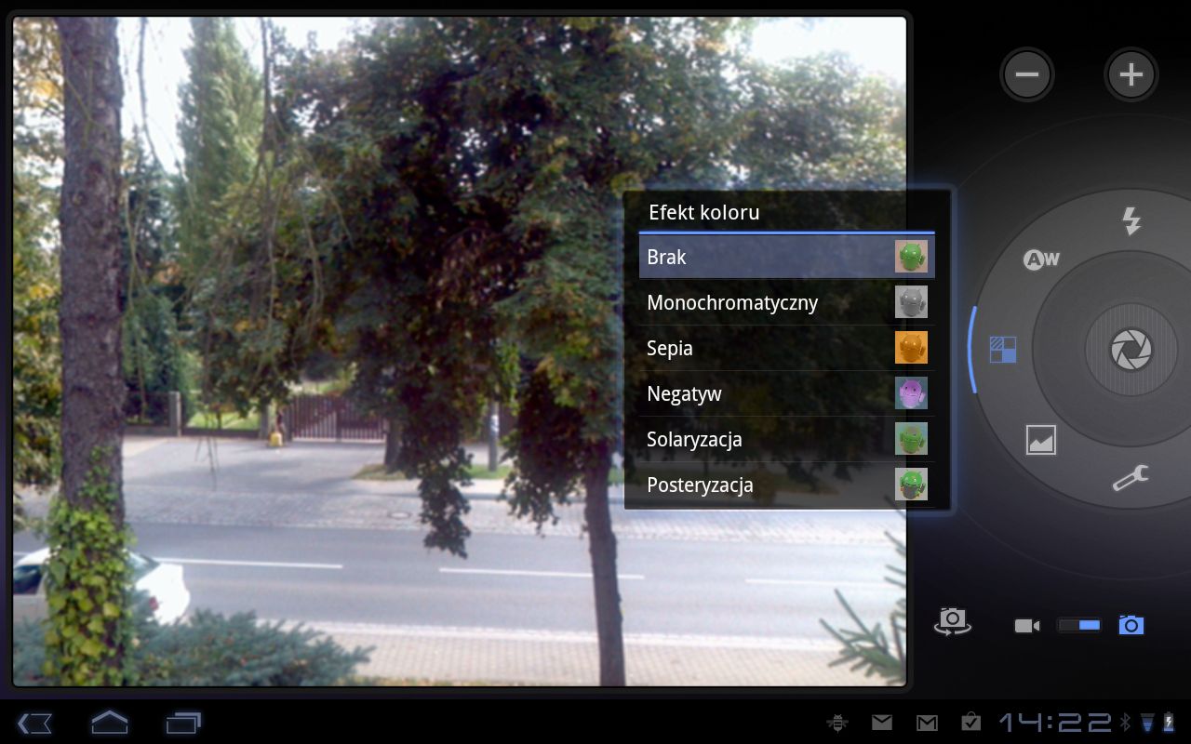
Task: Zoom in with the plus button
Action: (1131, 74)
